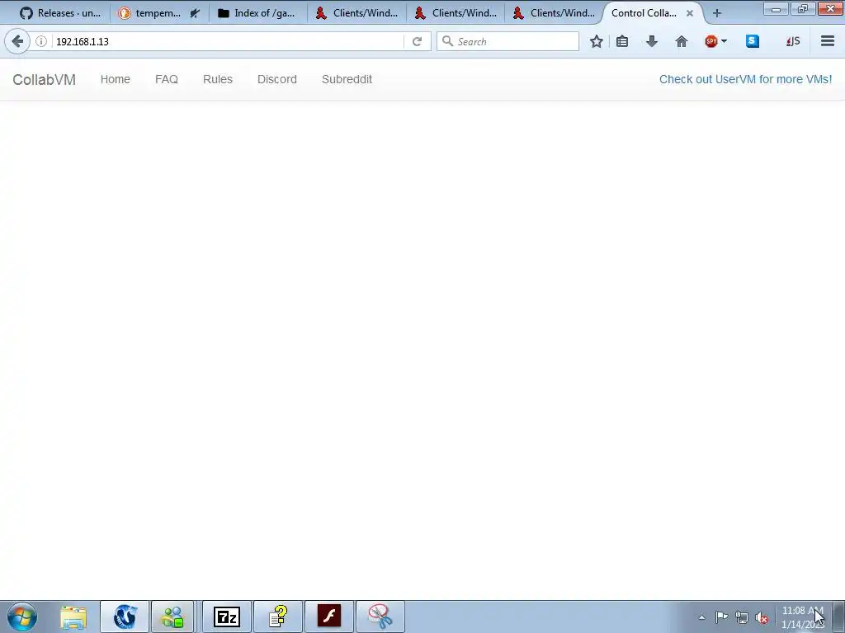Viewport: 845px width, 633px height.
Task: Show bookmarks list icon in toolbar
Action: tap(622, 41)
